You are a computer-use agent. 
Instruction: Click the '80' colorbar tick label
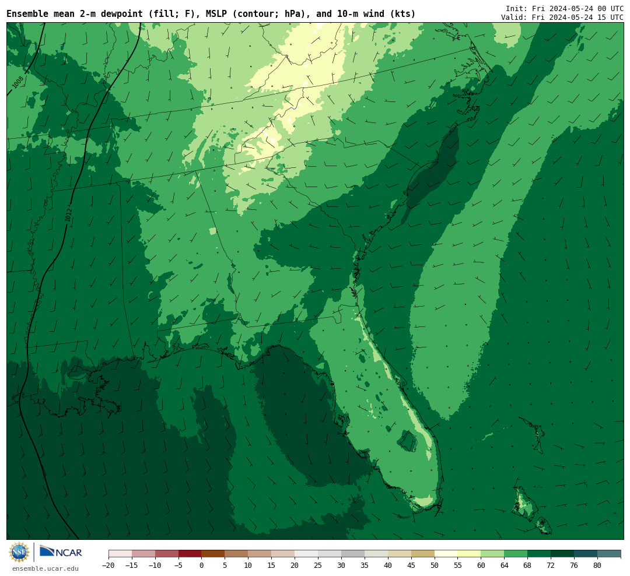tap(597, 565)
